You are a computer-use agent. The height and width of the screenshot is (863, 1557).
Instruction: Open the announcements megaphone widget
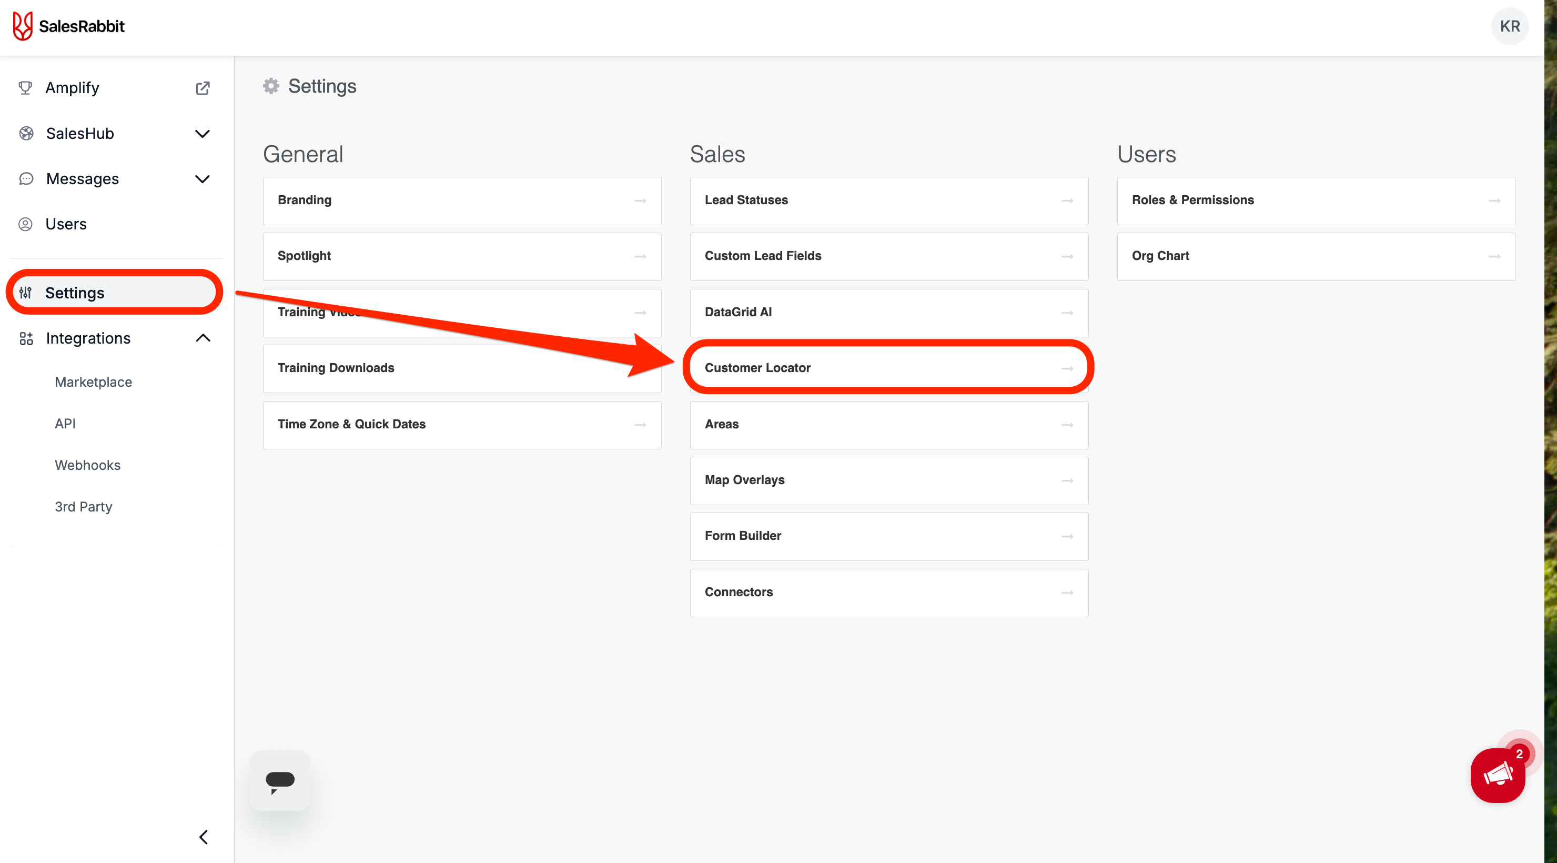point(1497,775)
